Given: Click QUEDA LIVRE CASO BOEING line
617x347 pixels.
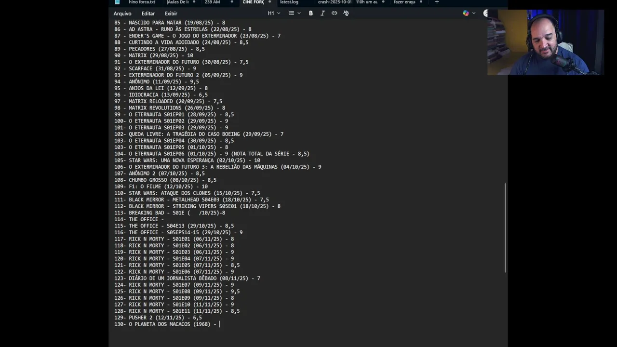Looking at the screenshot, I should pos(199,134).
